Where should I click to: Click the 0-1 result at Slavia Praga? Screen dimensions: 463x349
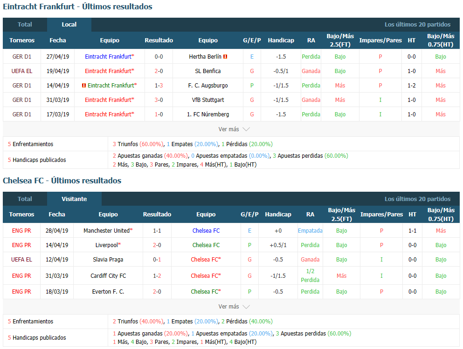pos(157,260)
